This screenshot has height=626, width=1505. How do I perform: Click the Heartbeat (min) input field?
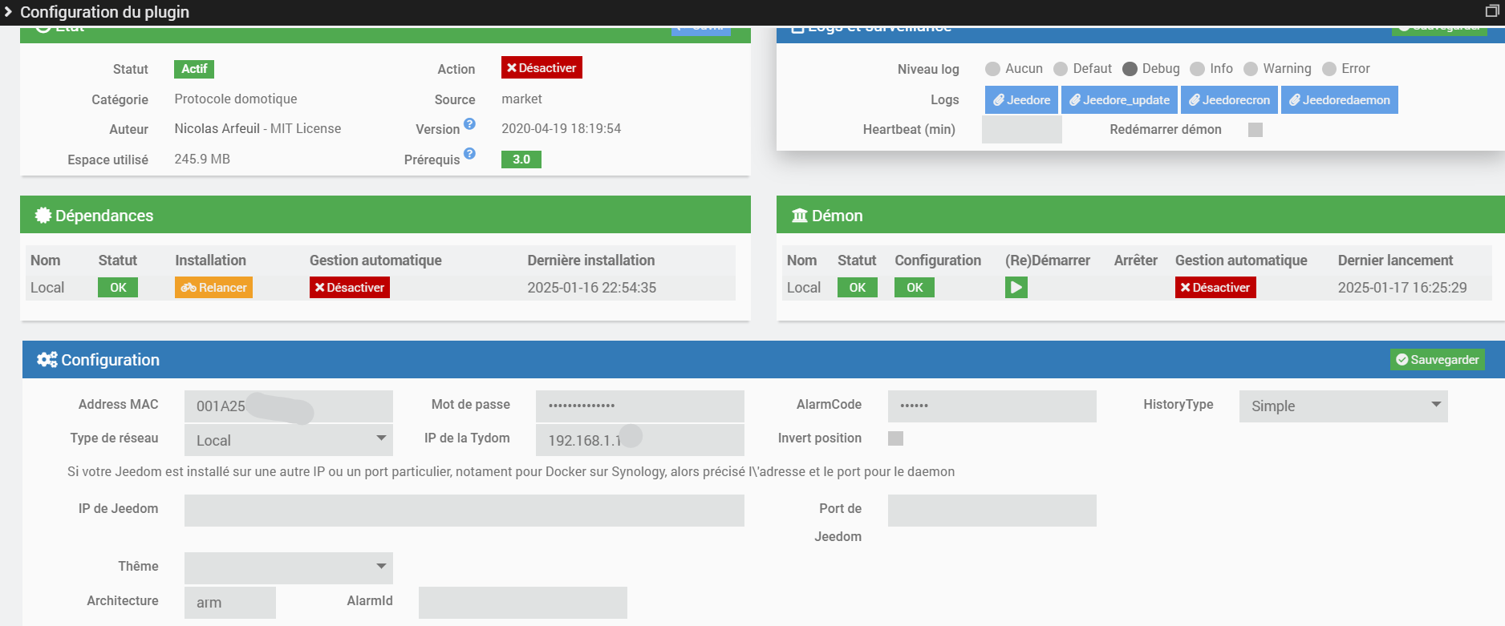pyautogui.click(x=1022, y=130)
